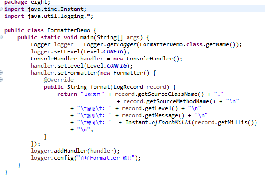Click 'logger.config(' call text
The image size is (265, 180).
click(54, 158)
